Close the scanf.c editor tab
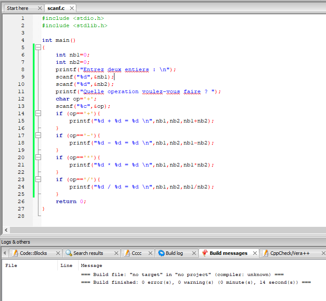Viewport: 326px width, 301px height. tap(72, 8)
